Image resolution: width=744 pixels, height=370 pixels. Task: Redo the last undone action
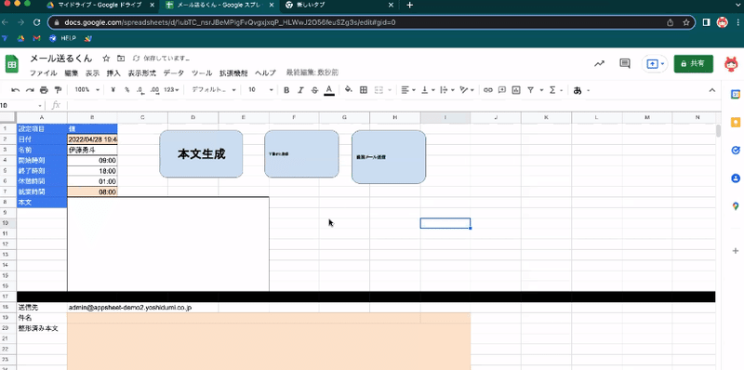tap(30, 90)
